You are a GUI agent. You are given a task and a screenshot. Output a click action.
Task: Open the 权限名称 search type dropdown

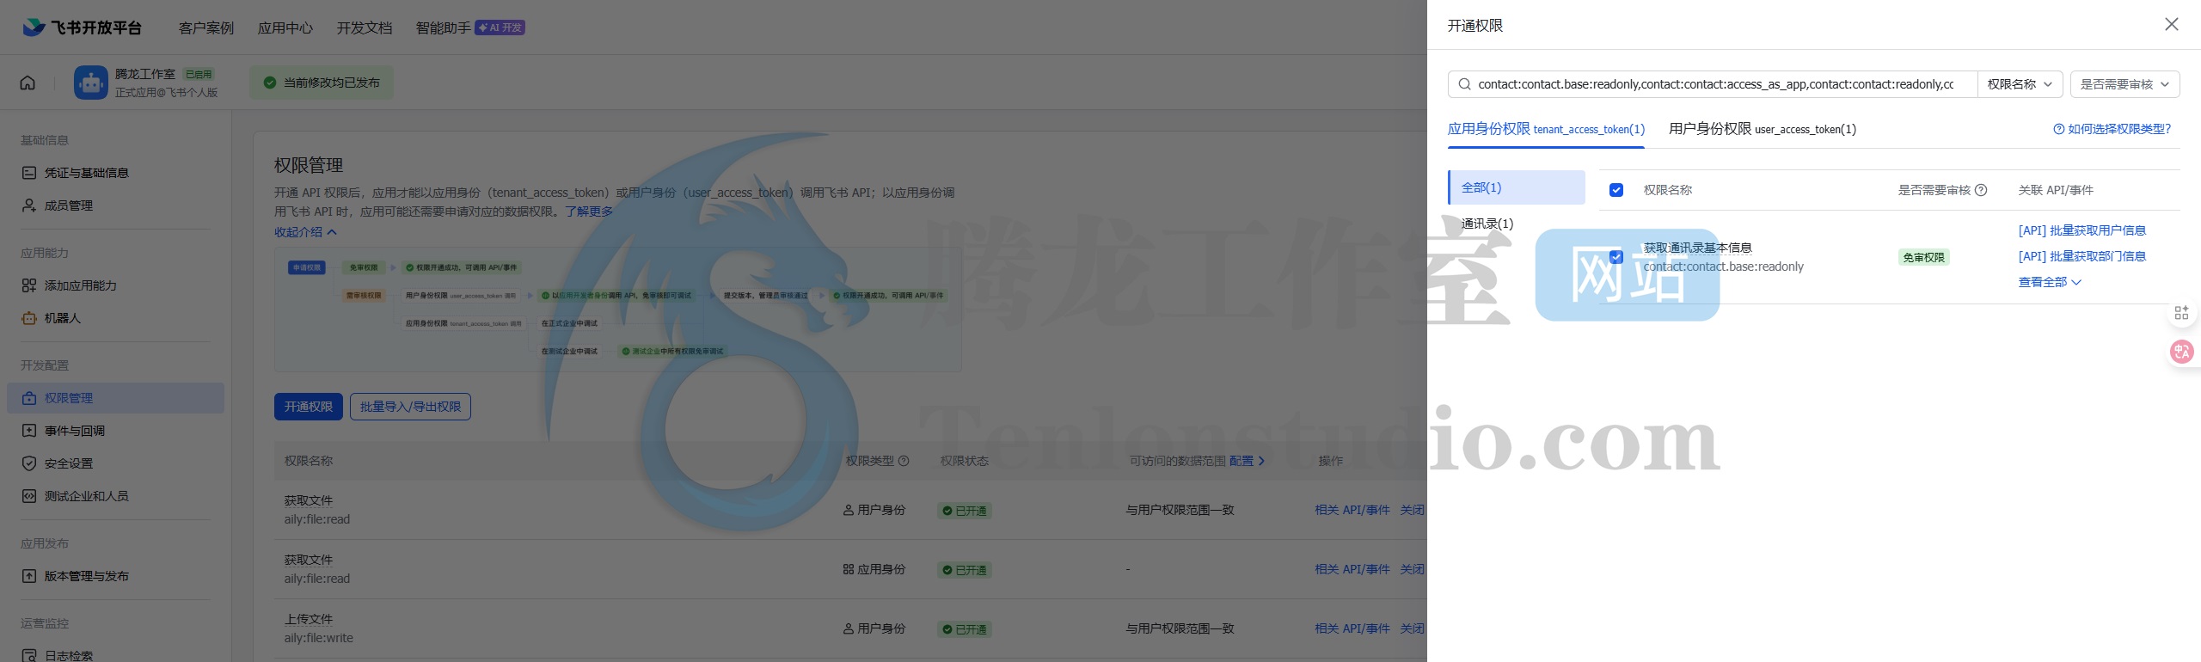coord(2019,84)
